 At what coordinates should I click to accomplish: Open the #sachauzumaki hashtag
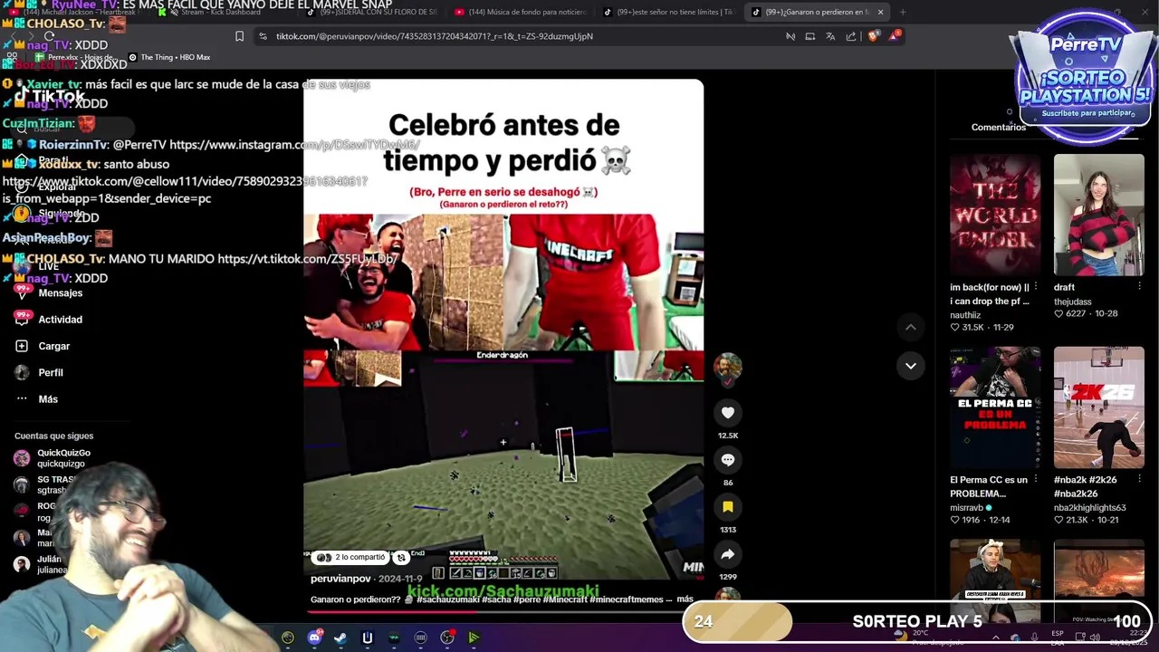tap(447, 599)
